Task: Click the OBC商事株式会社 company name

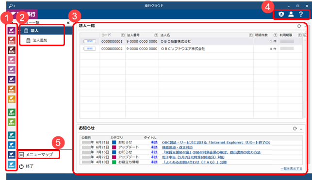Action: tap(176, 41)
